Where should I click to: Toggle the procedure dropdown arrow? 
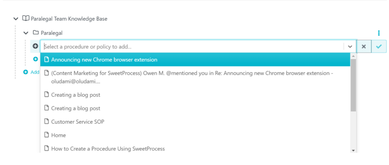pos(350,47)
